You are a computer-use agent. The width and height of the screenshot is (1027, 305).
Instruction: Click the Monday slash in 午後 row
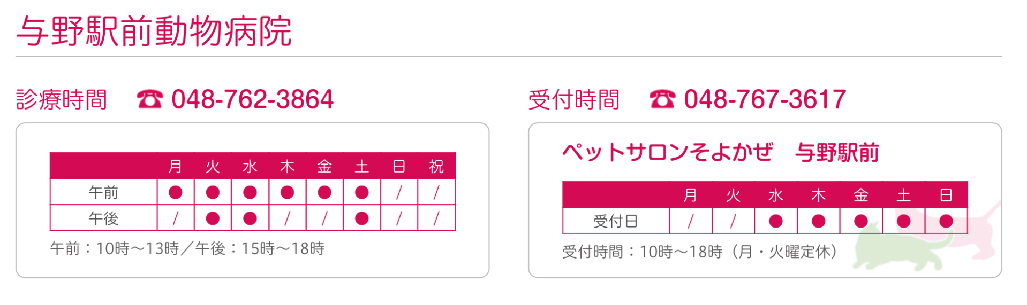[x=175, y=218]
